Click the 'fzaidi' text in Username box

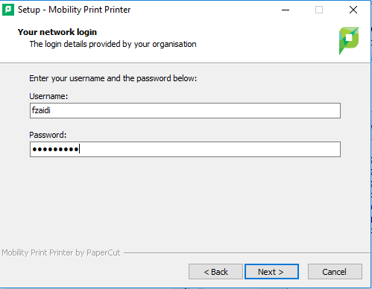(41, 110)
